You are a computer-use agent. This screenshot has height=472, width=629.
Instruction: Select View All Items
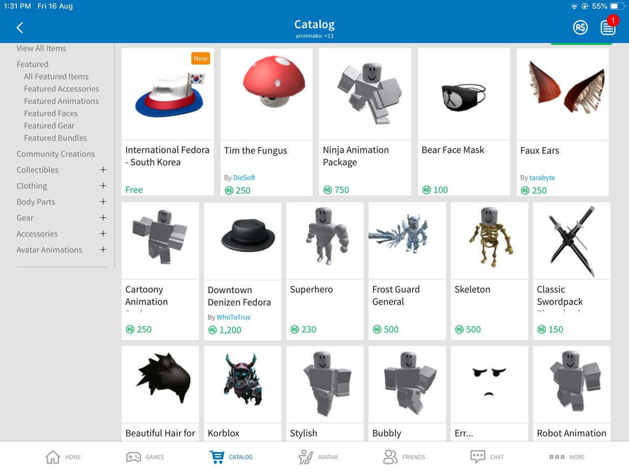point(41,48)
